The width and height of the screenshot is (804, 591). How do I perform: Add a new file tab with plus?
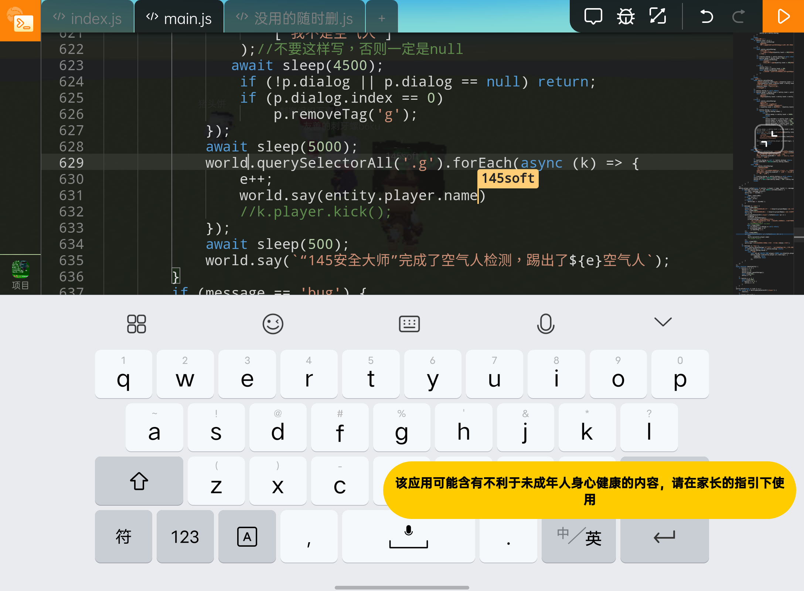click(x=382, y=18)
